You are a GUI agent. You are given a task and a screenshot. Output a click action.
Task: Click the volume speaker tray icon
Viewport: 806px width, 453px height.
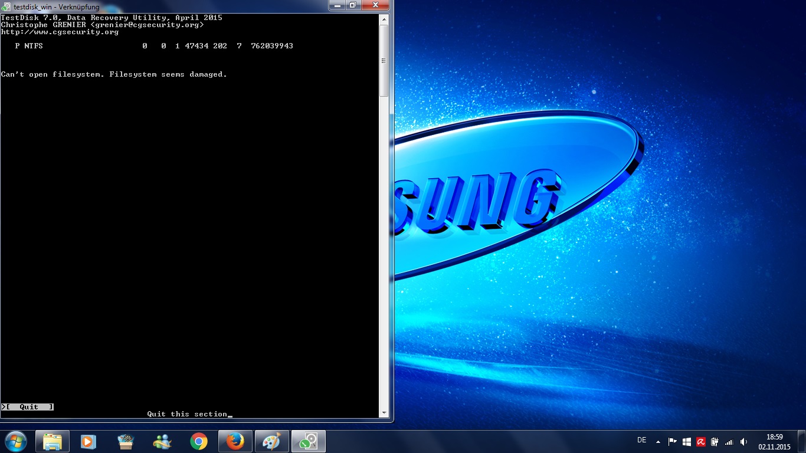tap(743, 441)
